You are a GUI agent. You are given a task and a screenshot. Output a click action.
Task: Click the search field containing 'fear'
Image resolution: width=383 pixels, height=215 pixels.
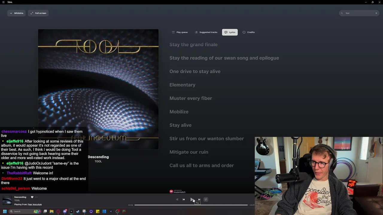coord(359,13)
